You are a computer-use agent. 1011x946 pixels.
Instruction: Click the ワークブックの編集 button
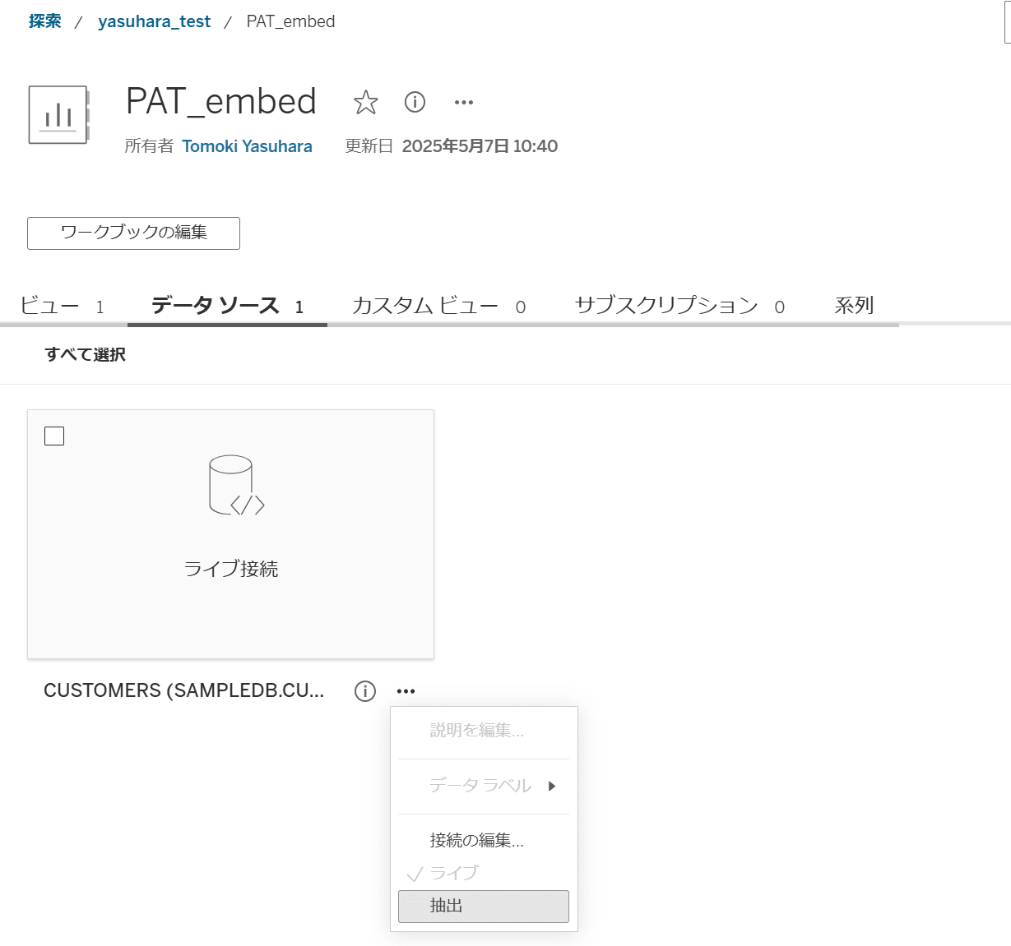tap(133, 233)
